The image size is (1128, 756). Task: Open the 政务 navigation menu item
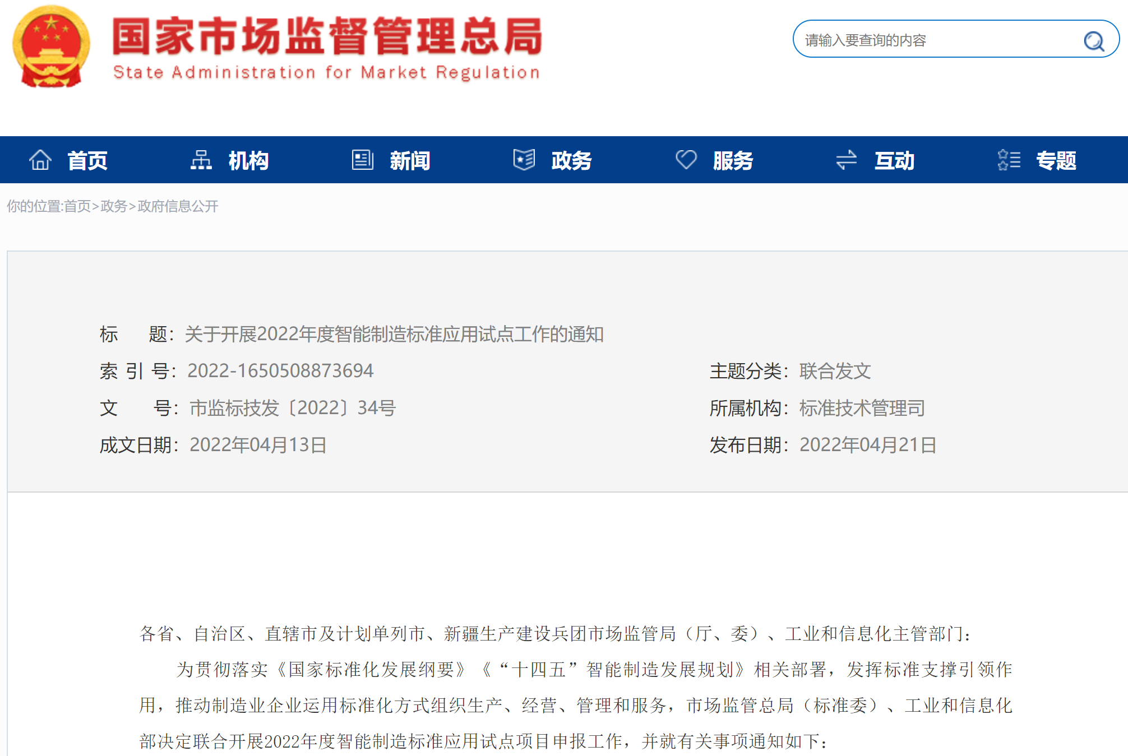click(572, 161)
